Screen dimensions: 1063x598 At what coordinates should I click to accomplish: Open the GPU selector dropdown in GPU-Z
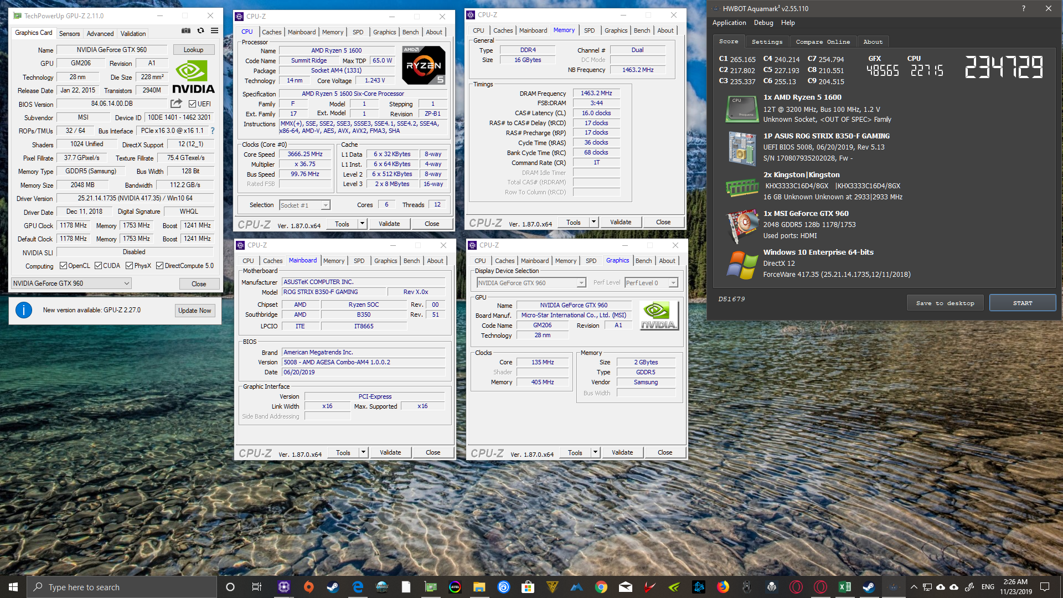(71, 283)
